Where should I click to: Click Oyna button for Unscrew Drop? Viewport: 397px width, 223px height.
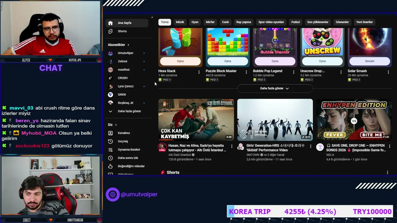click(322, 61)
